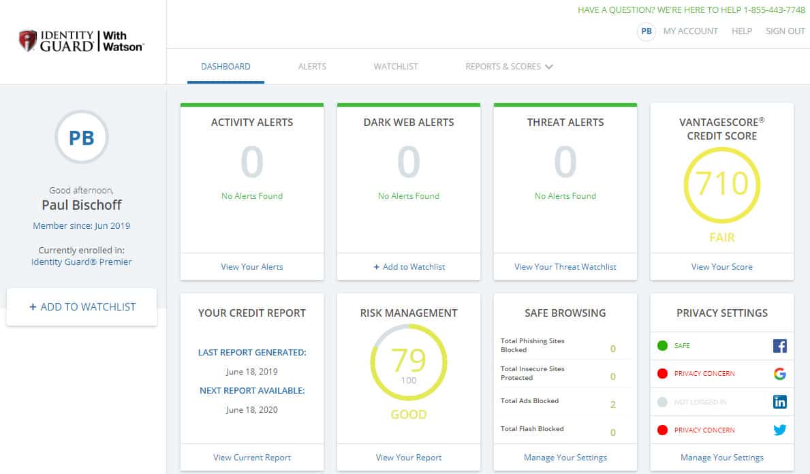Screen dimensions: 810x474
Task: Click Sign Out in the header
Action: coord(785,31)
